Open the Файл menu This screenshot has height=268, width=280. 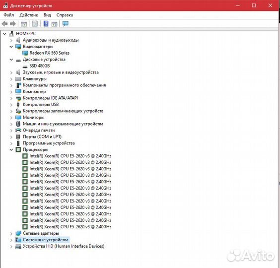(x=8, y=15)
